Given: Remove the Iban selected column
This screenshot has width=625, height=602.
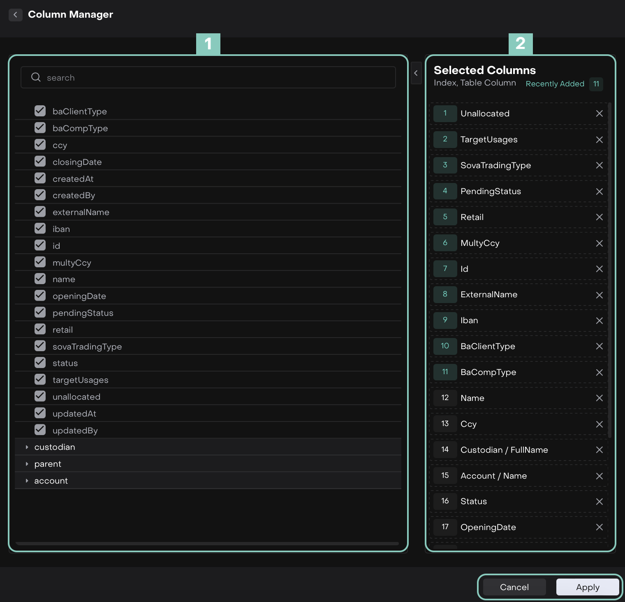Looking at the screenshot, I should 599,321.
